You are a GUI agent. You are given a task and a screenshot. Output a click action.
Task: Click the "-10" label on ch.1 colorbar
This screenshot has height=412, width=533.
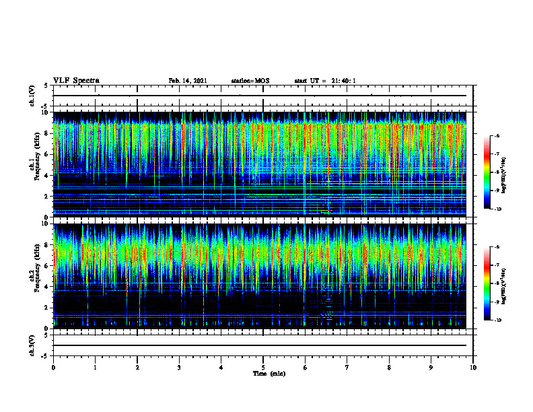[x=497, y=209]
